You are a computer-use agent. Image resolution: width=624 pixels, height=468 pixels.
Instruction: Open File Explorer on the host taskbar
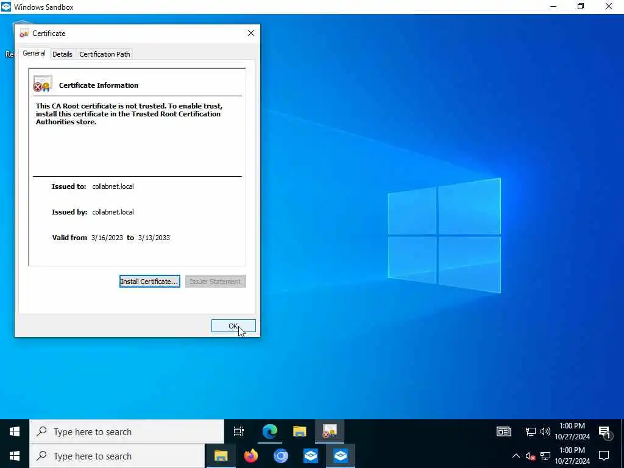coord(221,456)
